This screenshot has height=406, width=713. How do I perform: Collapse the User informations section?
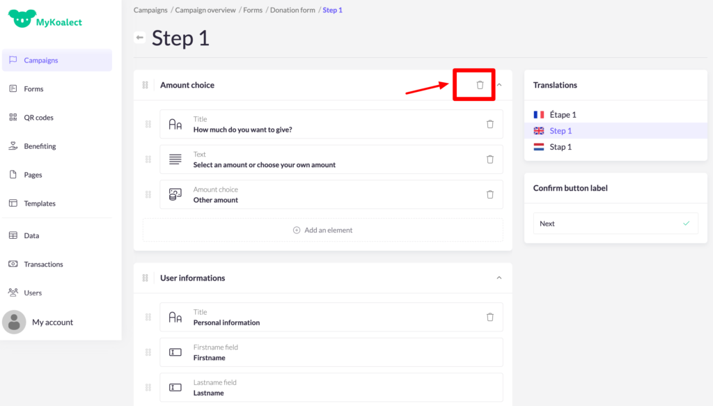click(x=499, y=278)
